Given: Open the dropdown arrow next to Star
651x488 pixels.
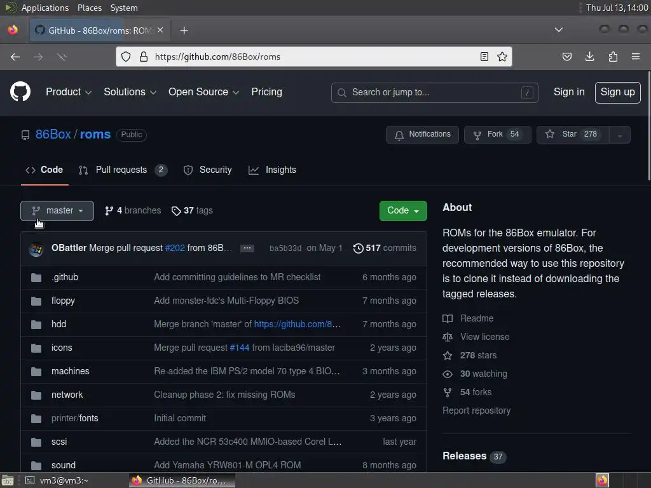Looking at the screenshot, I should point(619,135).
